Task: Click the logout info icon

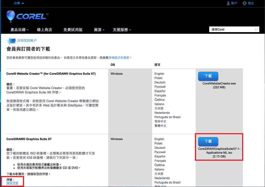Action: 244,3
